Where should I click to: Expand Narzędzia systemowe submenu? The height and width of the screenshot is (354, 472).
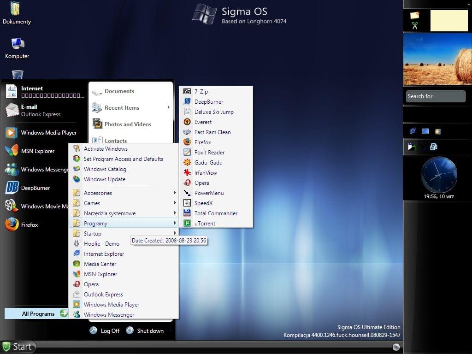[x=124, y=213]
